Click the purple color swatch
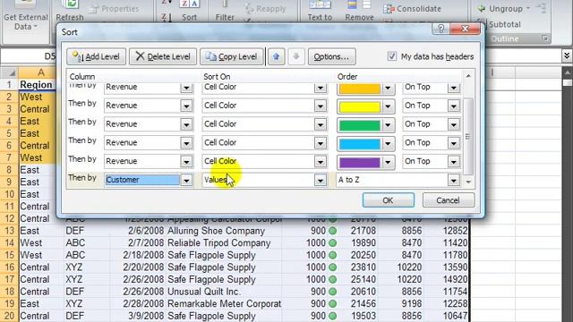 pyautogui.click(x=360, y=162)
